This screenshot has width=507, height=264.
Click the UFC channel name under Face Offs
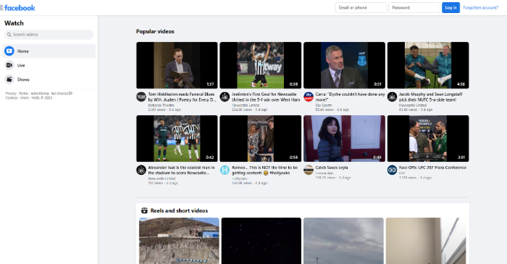coord(402,173)
